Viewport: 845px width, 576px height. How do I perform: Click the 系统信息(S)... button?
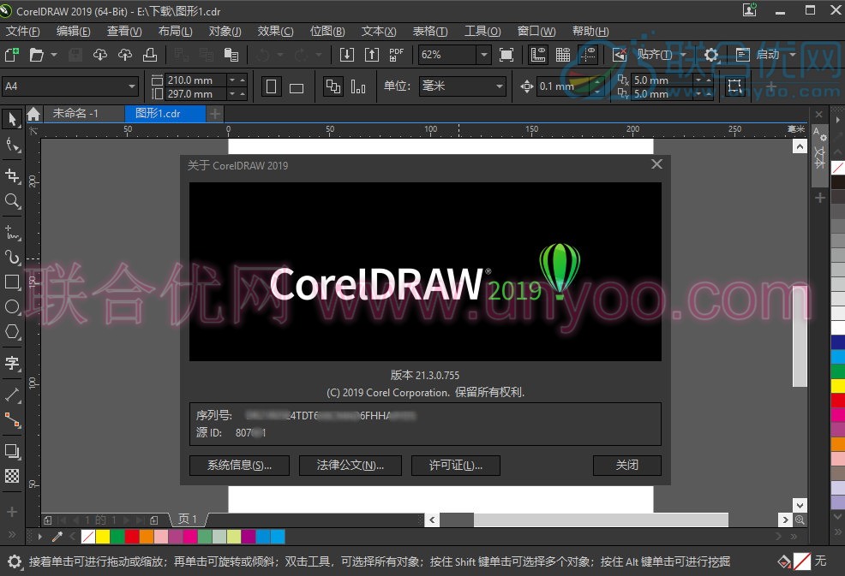coord(239,465)
